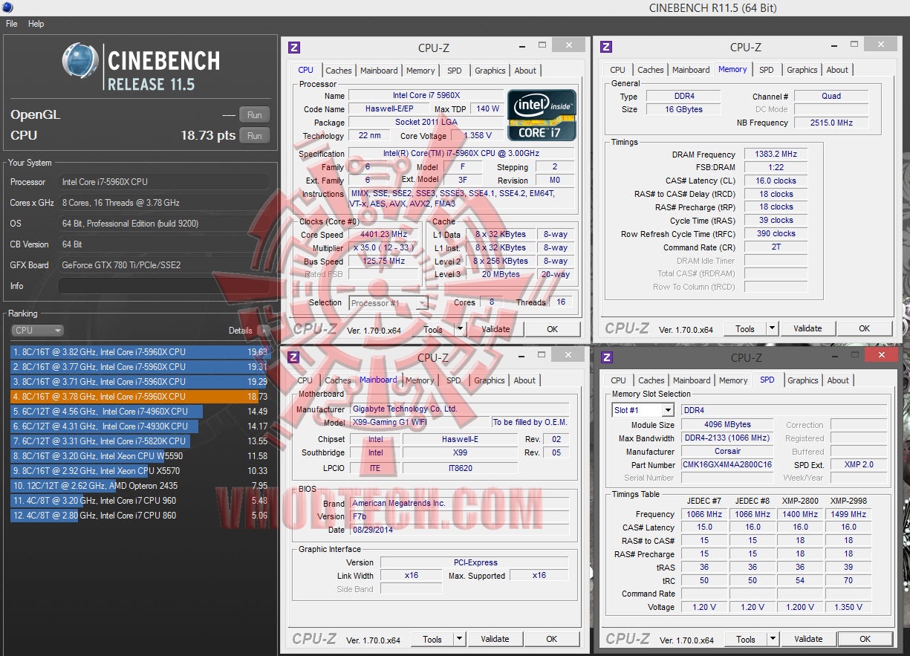Image resolution: width=910 pixels, height=656 pixels.
Task: Click OK in SPD window
Action: [x=865, y=639]
